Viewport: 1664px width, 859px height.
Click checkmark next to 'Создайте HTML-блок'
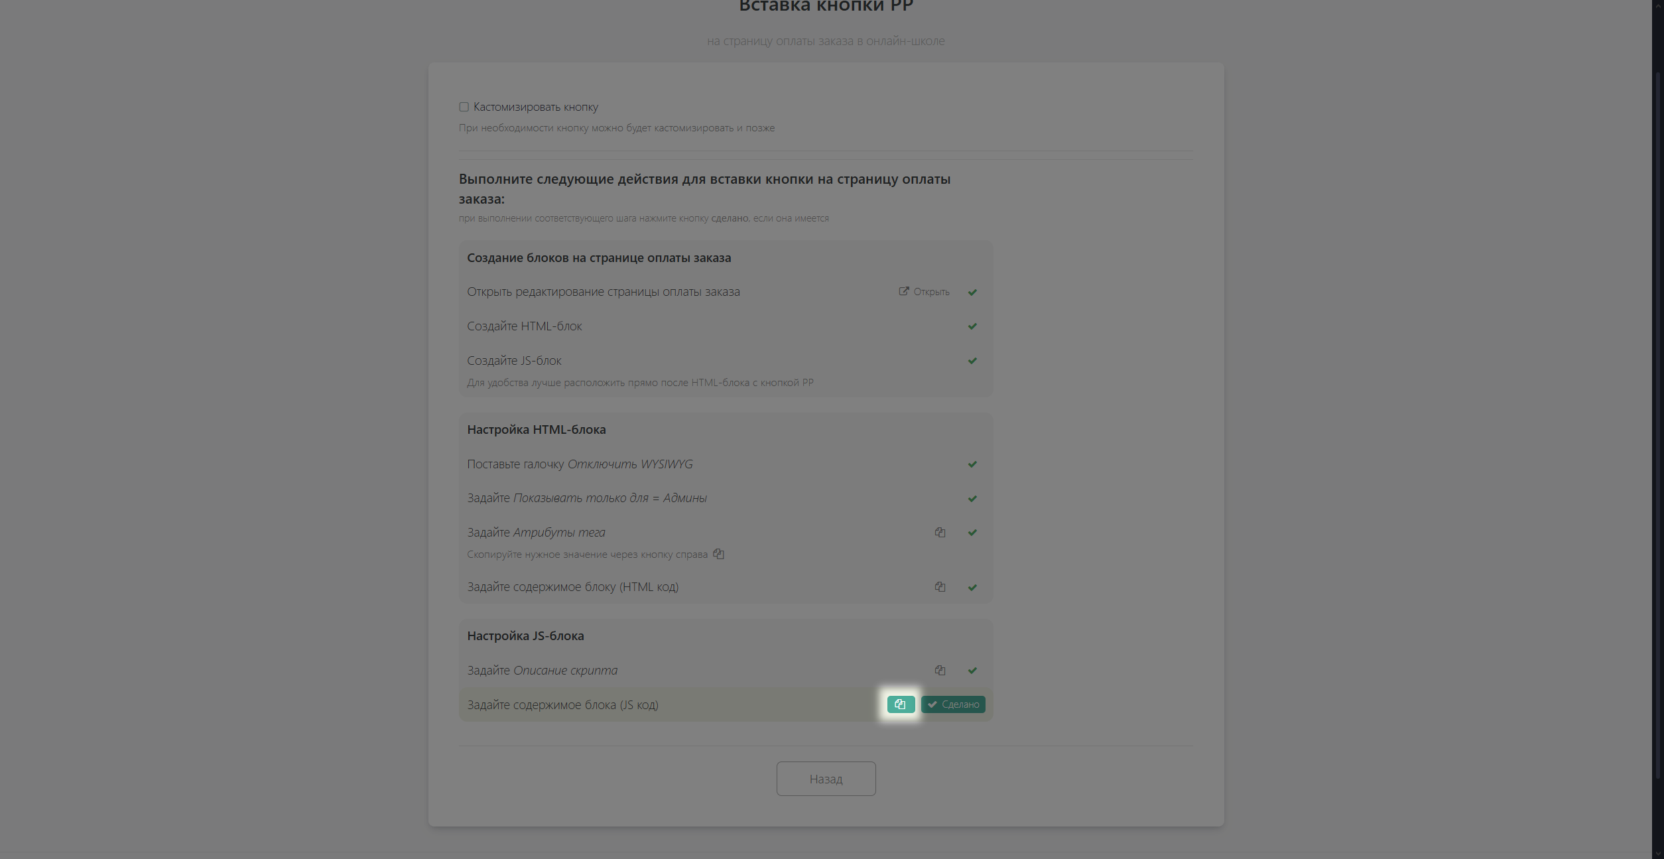(972, 326)
